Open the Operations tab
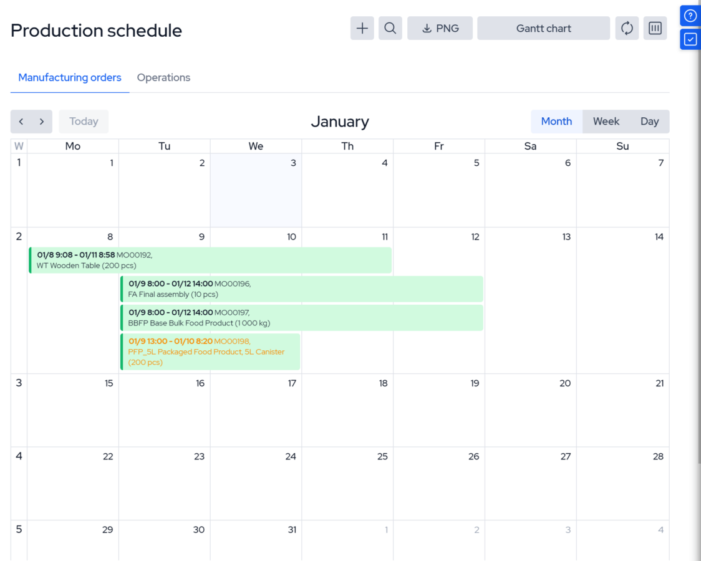Image resolution: width=701 pixels, height=561 pixels. click(163, 77)
